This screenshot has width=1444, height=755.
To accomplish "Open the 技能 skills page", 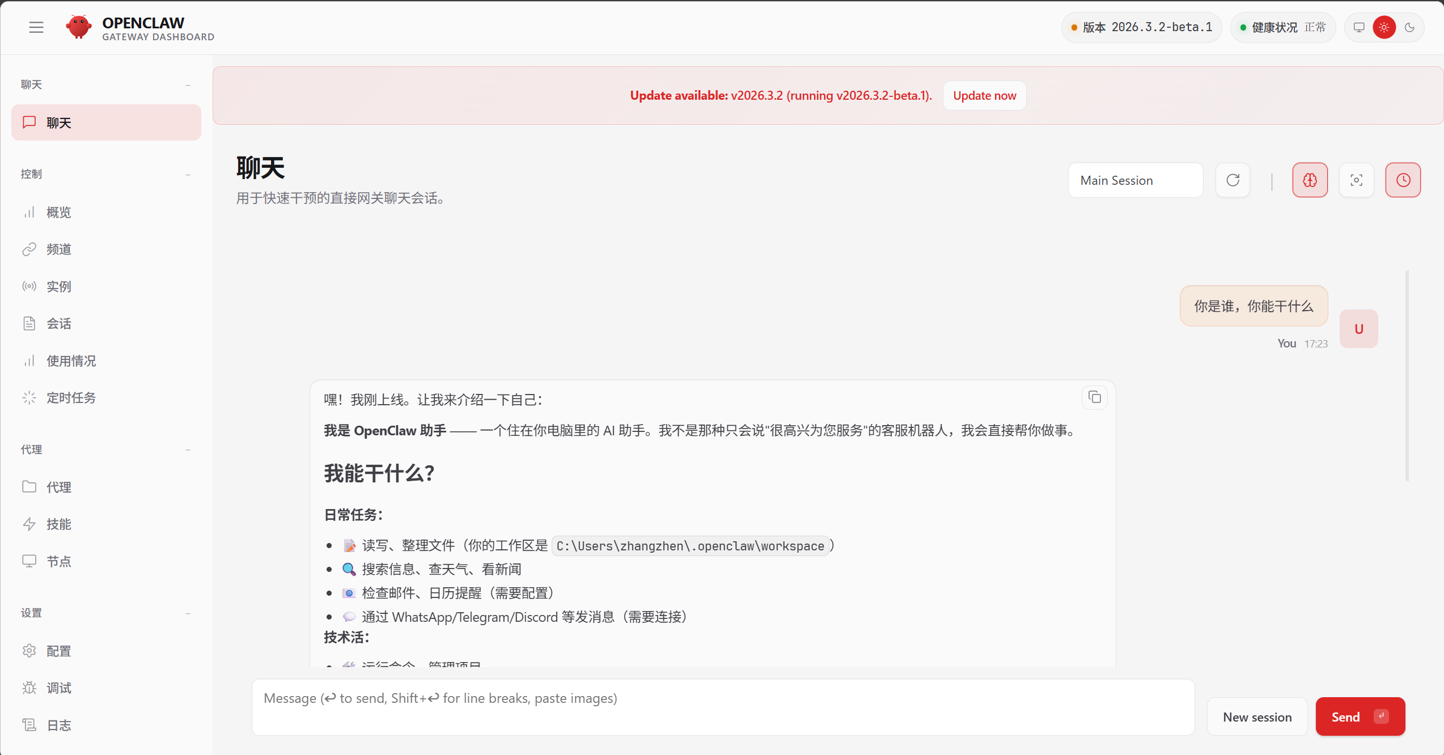I will pos(58,524).
